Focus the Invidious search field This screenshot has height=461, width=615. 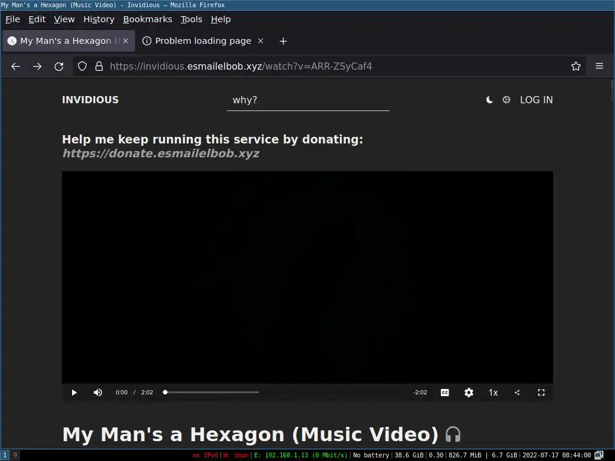pyautogui.click(x=308, y=100)
